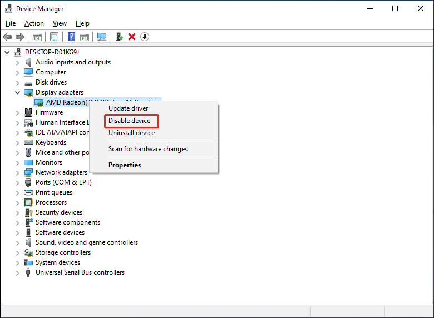Click the Security devices key icon

click(x=29, y=212)
